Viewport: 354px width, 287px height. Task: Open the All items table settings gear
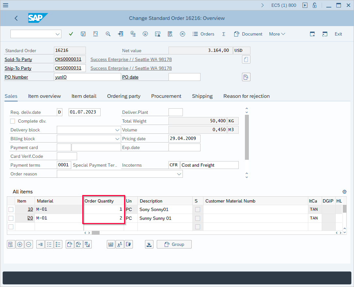(x=344, y=192)
